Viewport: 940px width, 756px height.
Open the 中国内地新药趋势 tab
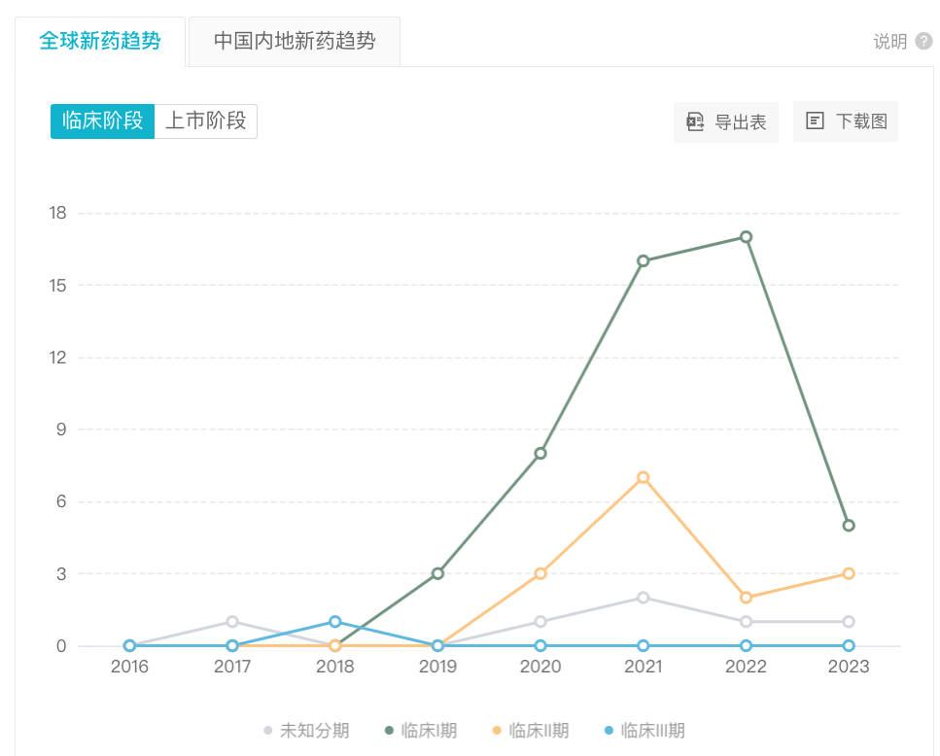tap(294, 41)
